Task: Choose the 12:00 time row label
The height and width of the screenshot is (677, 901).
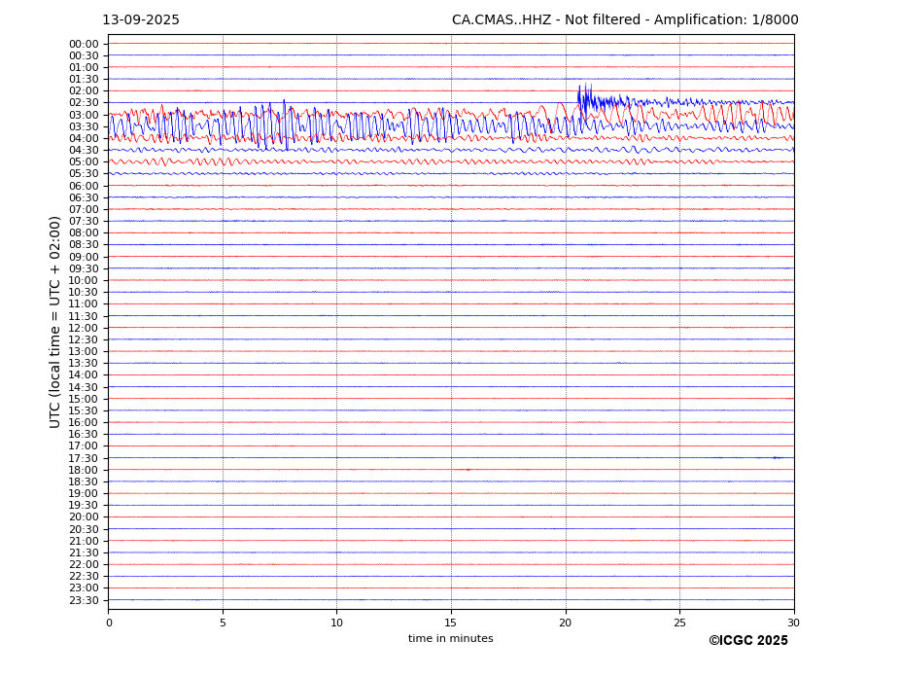Action: point(84,328)
